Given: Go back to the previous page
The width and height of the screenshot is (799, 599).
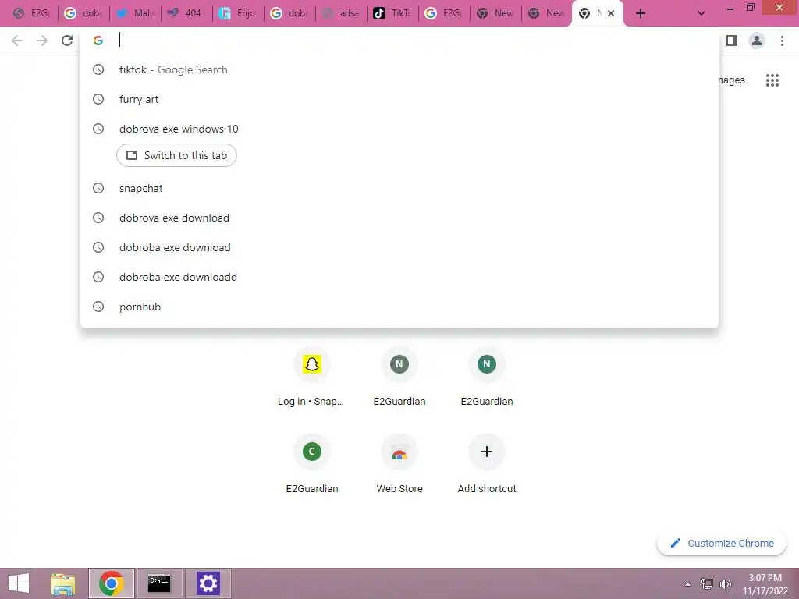Looking at the screenshot, I should pyautogui.click(x=17, y=41).
